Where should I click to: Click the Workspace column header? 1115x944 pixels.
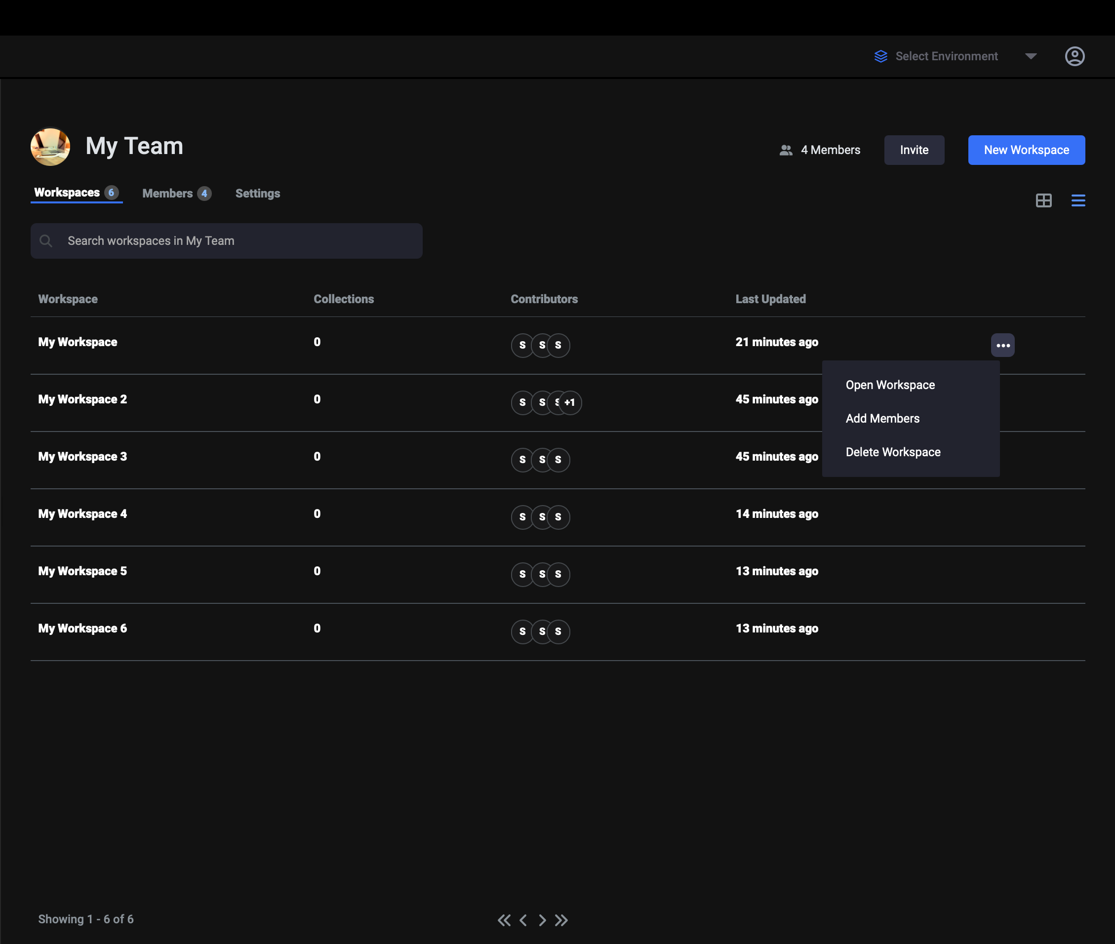pos(68,299)
